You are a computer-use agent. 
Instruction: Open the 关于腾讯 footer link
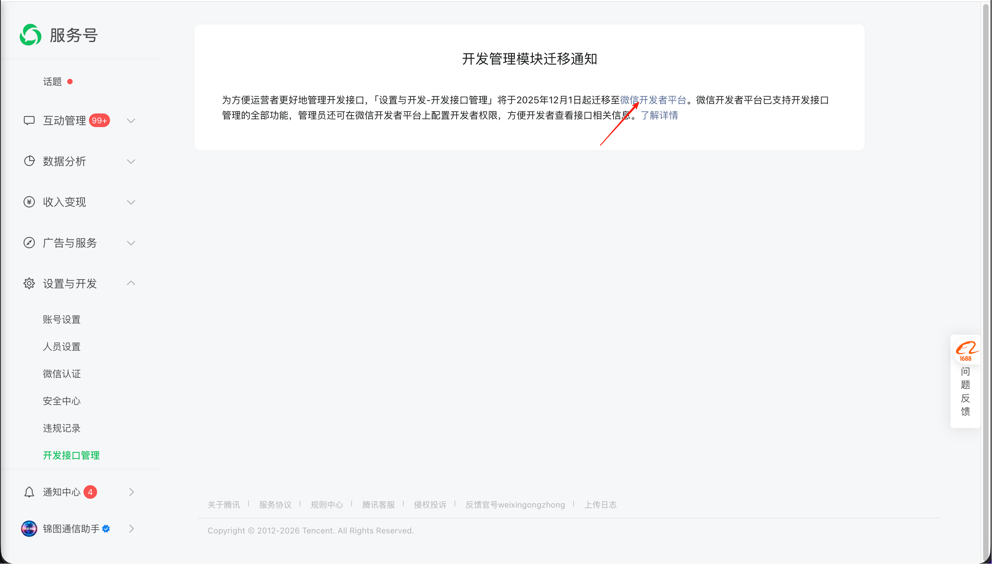click(x=224, y=505)
